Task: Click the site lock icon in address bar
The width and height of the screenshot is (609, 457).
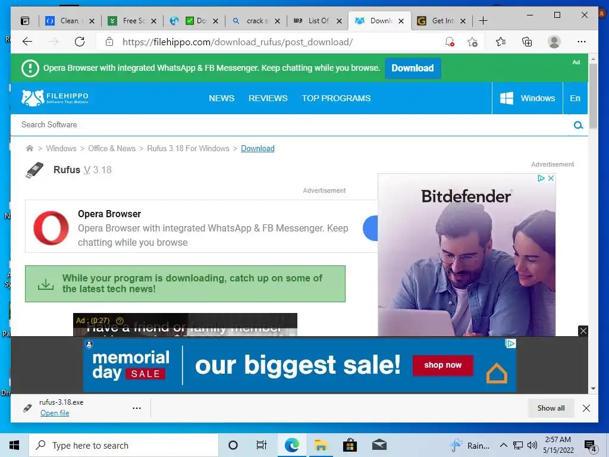Action: 109,42
